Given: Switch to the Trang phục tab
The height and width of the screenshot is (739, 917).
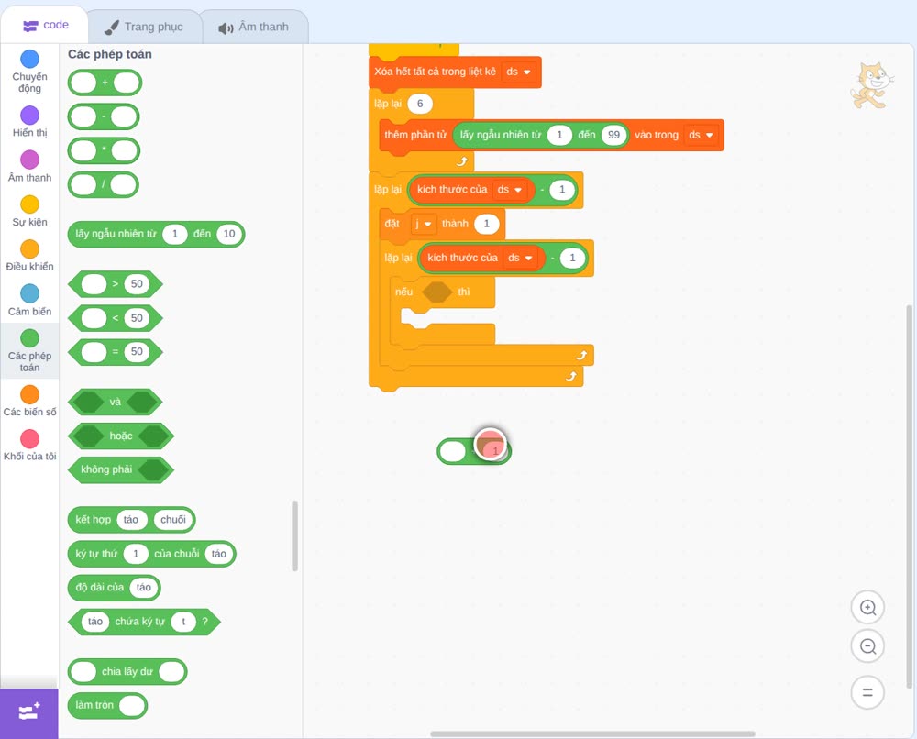Looking at the screenshot, I should pyautogui.click(x=144, y=27).
